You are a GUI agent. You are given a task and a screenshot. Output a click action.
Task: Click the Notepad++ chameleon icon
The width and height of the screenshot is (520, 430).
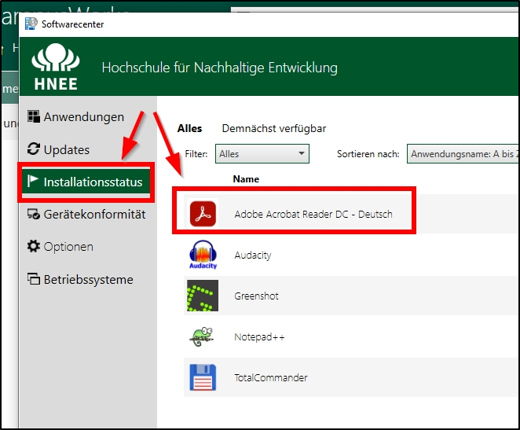(204, 336)
